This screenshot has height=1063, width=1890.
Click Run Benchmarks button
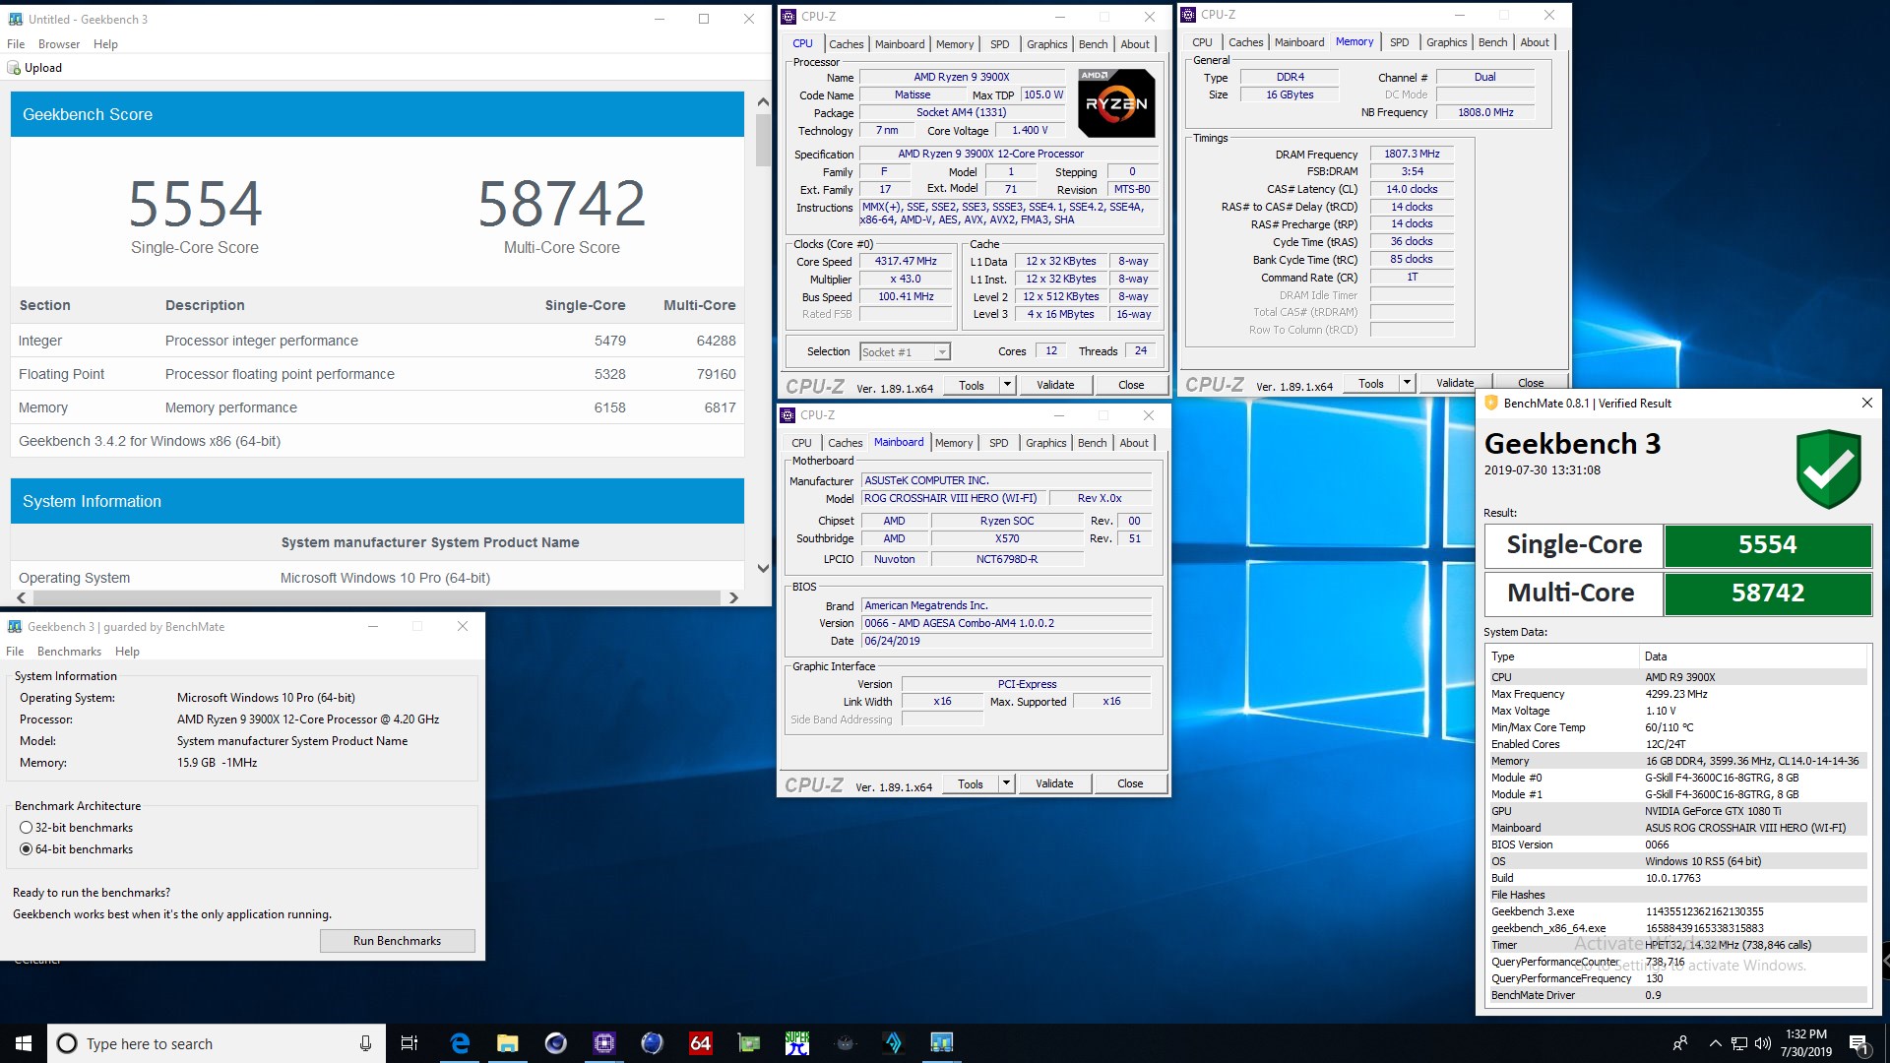coord(397,941)
